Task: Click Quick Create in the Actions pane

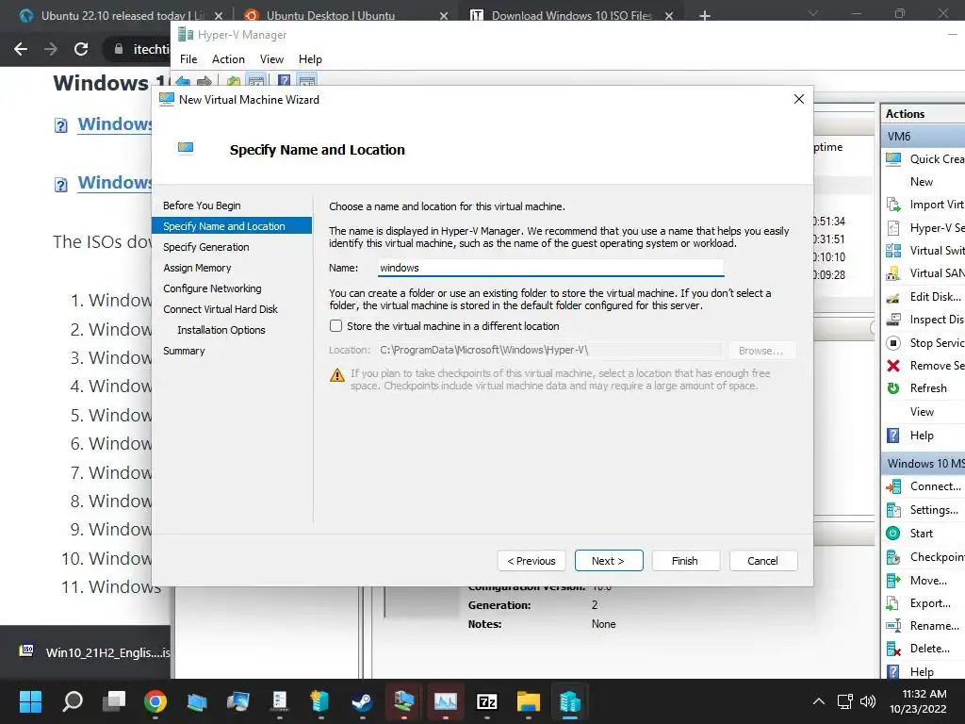Action: 924,158
